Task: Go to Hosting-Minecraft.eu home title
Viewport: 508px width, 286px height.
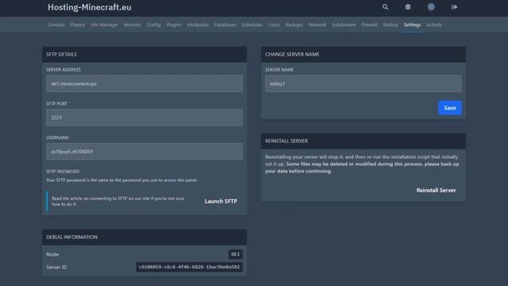Action: coord(90,7)
